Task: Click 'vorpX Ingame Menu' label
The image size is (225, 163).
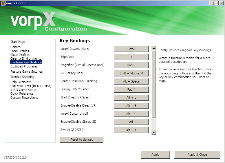Action: [x=75, y=49]
